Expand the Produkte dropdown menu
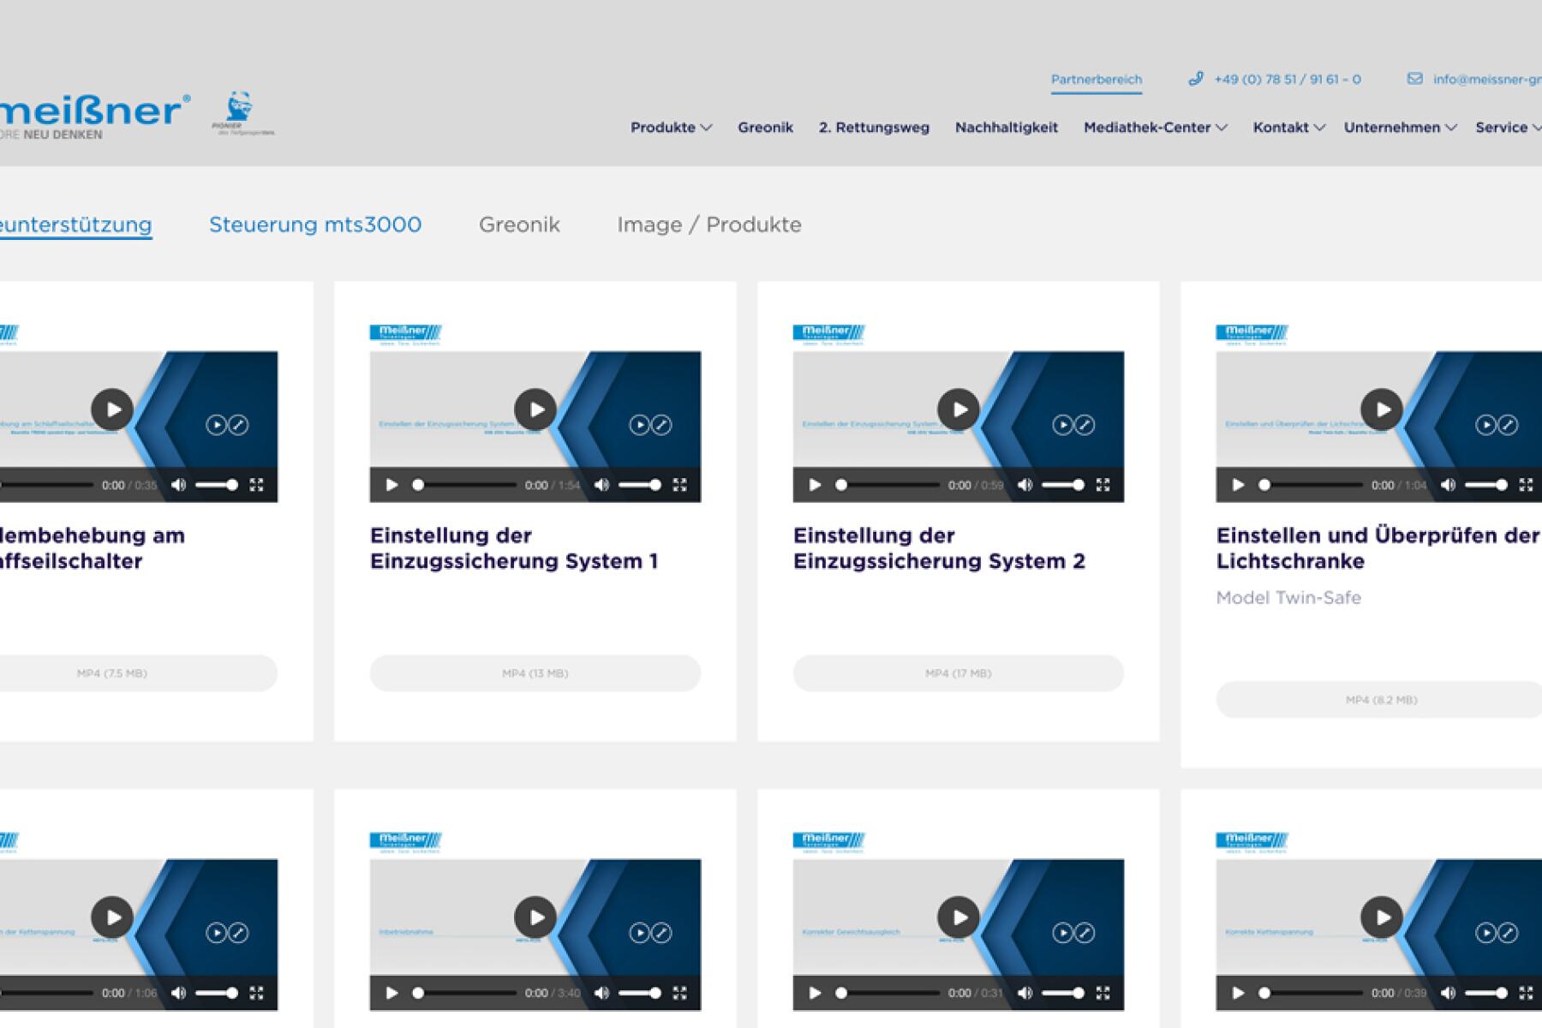Image resolution: width=1542 pixels, height=1028 pixels. pos(671,128)
